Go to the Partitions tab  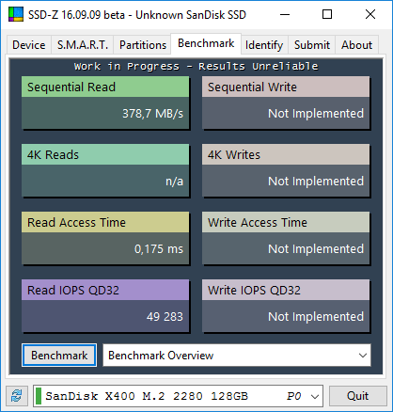tap(143, 45)
